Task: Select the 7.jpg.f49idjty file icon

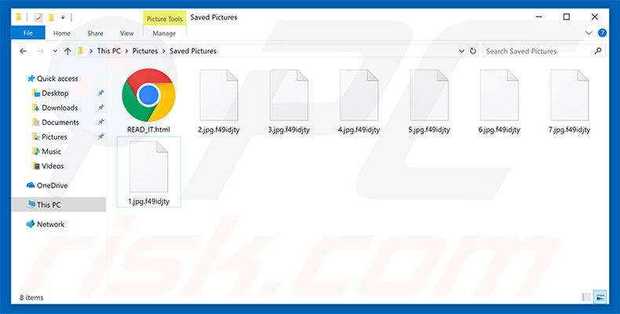Action: [x=570, y=95]
